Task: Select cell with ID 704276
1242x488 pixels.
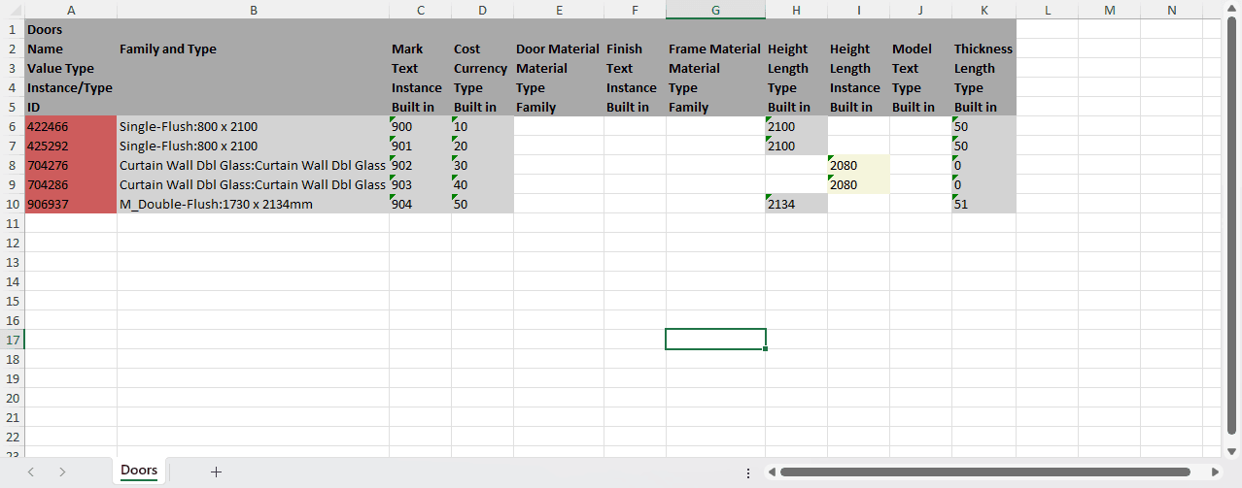Action: [x=71, y=165]
